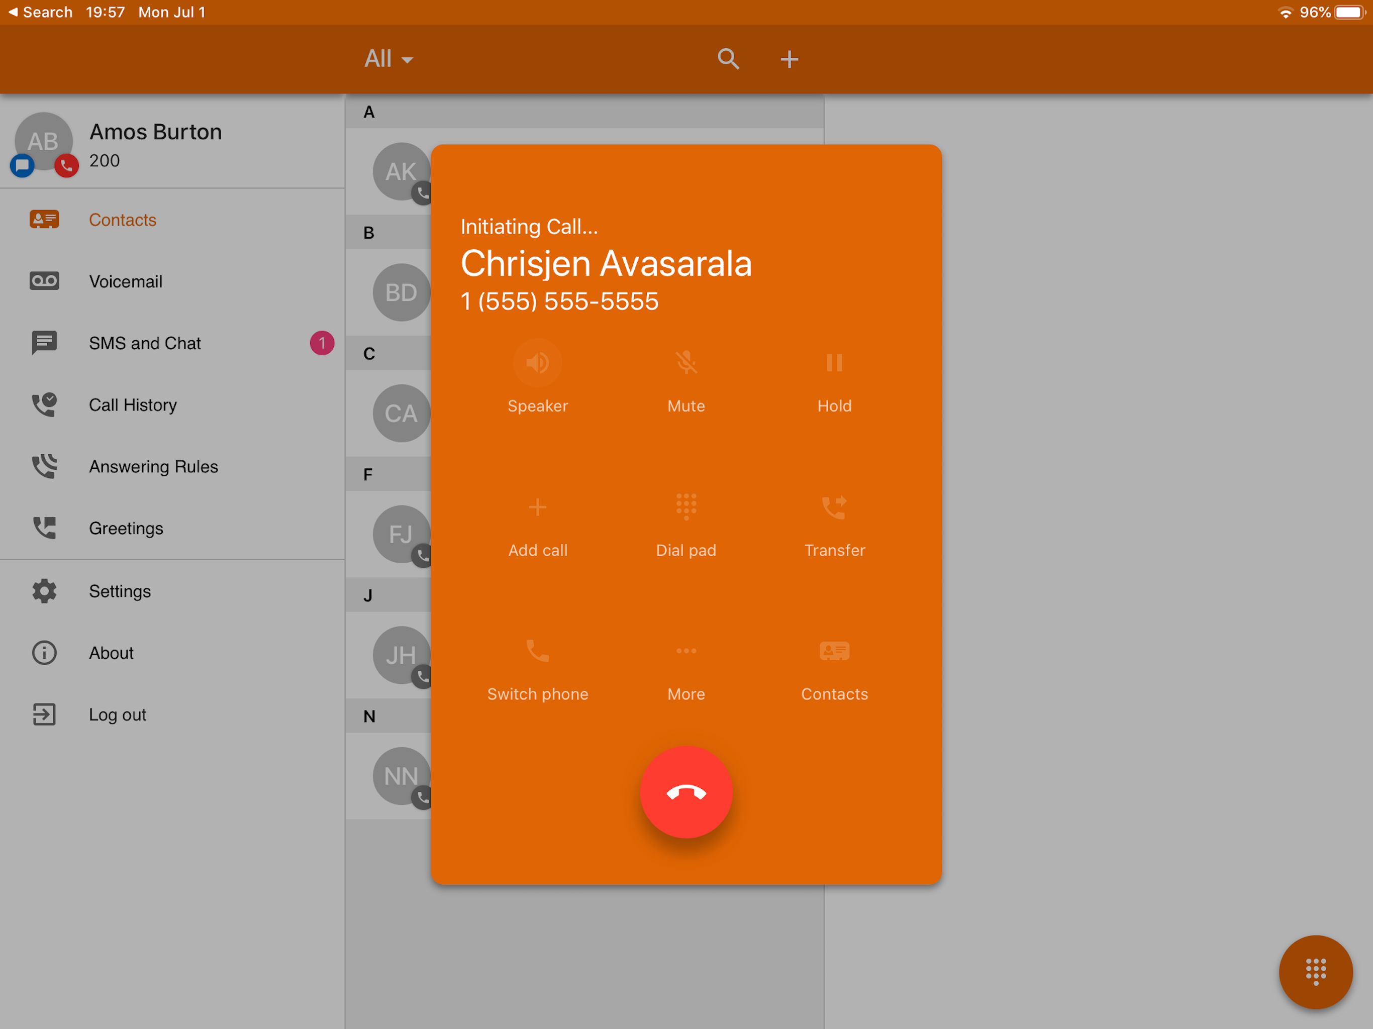The image size is (1373, 1029).
Task: End the call with red hang-up button
Action: pyautogui.click(x=686, y=792)
